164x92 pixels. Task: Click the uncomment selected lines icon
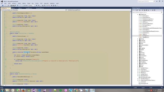(x=49, y=6)
